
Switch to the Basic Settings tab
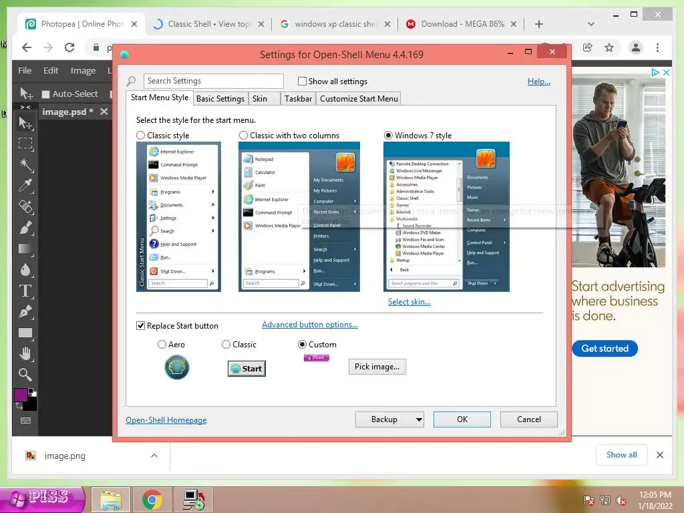coord(220,99)
